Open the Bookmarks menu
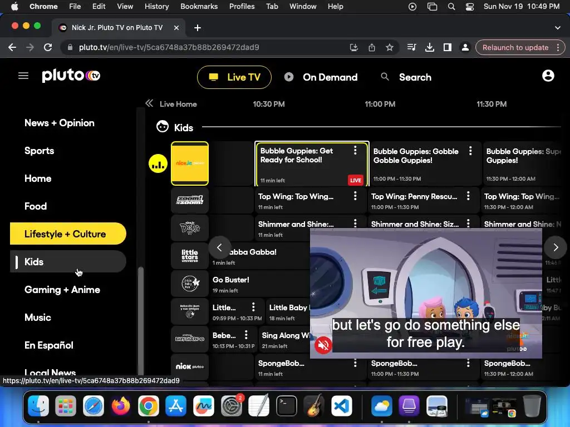The height and width of the screenshot is (427, 570). point(199,6)
